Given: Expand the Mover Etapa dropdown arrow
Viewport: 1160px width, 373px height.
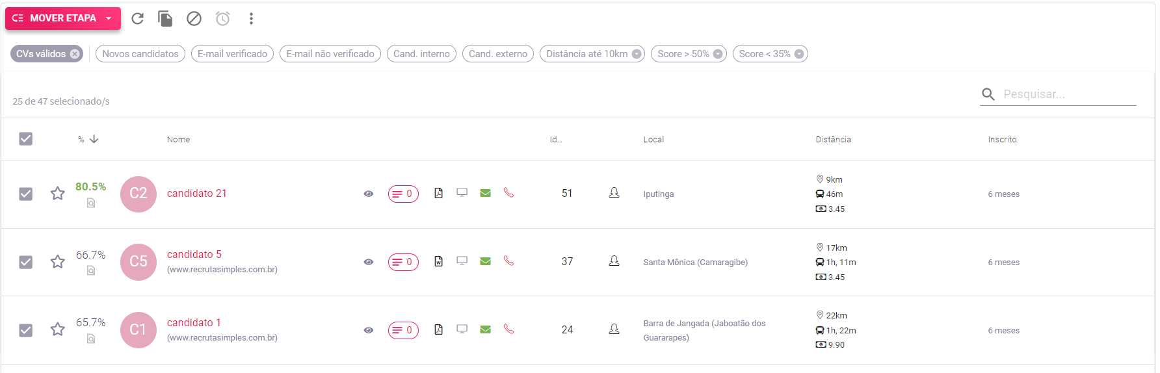Looking at the screenshot, I should 109,18.
